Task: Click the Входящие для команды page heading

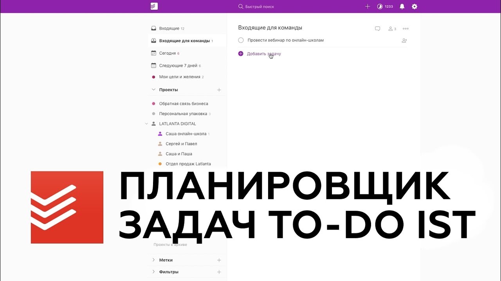Action: click(270, 28)
